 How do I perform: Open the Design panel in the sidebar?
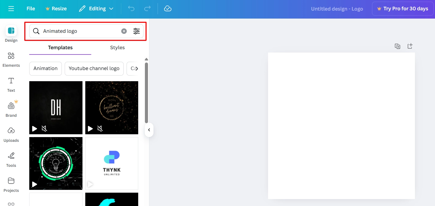11,33
